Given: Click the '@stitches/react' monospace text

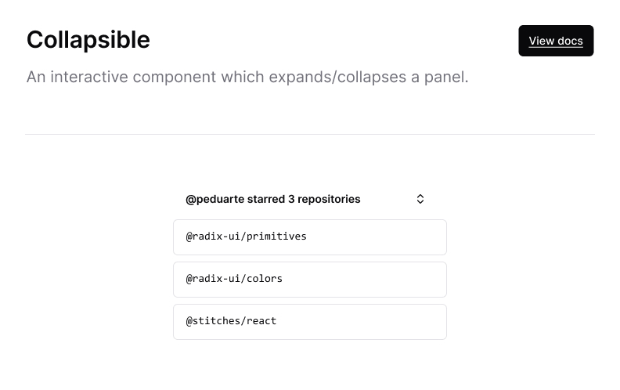Looking at the screenshot, I should coord(231,321).
